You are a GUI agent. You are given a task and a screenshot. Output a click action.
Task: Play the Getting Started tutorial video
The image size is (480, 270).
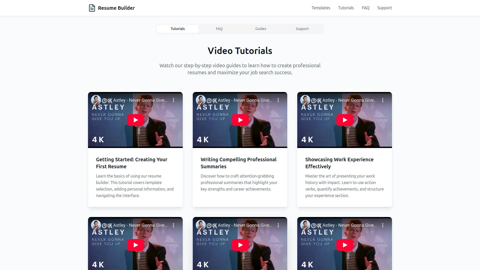tap(135, 120)
